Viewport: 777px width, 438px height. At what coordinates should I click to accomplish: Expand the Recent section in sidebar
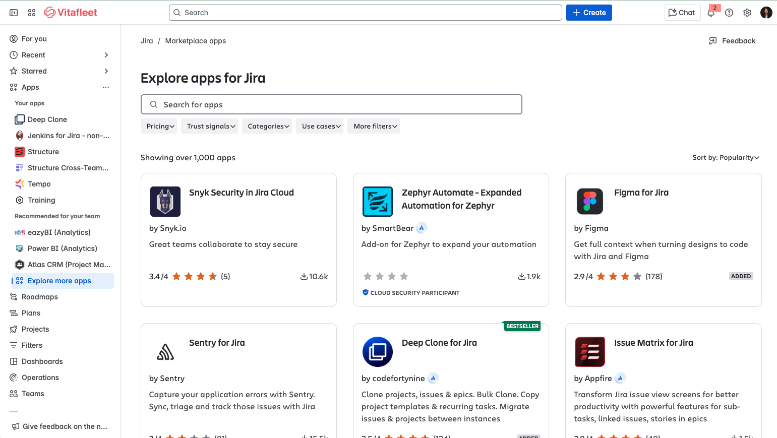point(106,54)
